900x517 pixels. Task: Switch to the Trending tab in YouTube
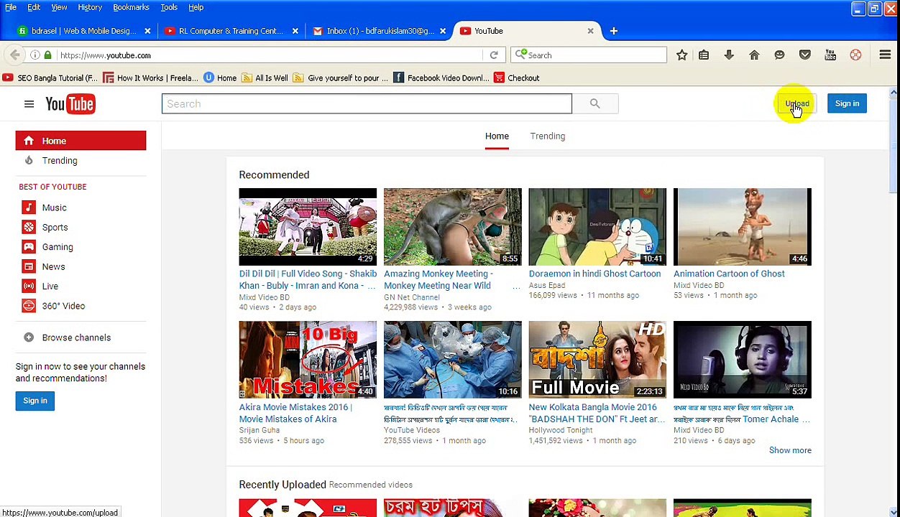pos(548,136)
